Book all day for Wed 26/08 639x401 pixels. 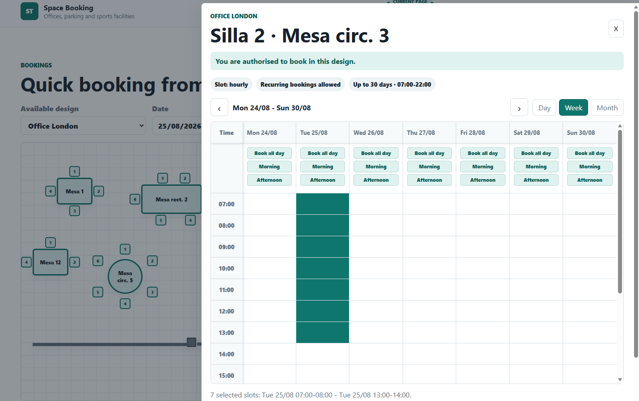(x=376, y=153)
